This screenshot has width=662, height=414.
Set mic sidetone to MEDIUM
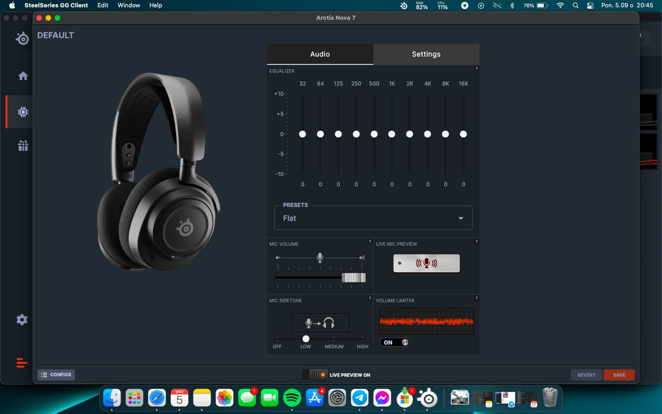pyautogui.click(x=334, y=347)
